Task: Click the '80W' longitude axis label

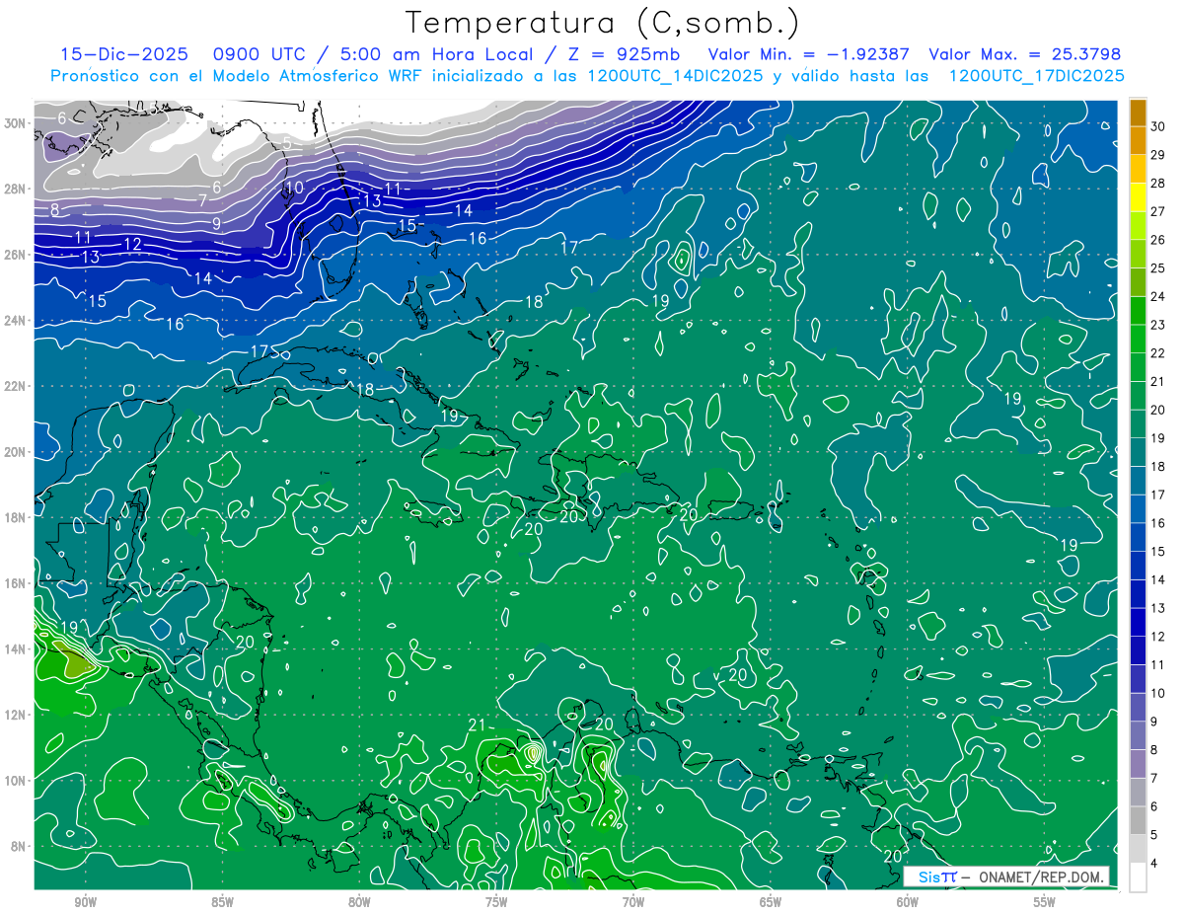Action: 359,903
